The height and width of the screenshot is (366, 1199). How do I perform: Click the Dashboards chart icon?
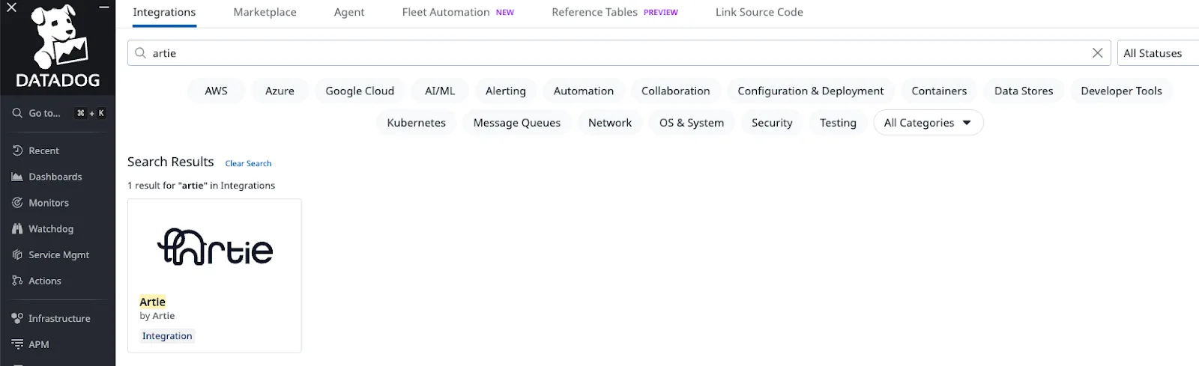17,177
